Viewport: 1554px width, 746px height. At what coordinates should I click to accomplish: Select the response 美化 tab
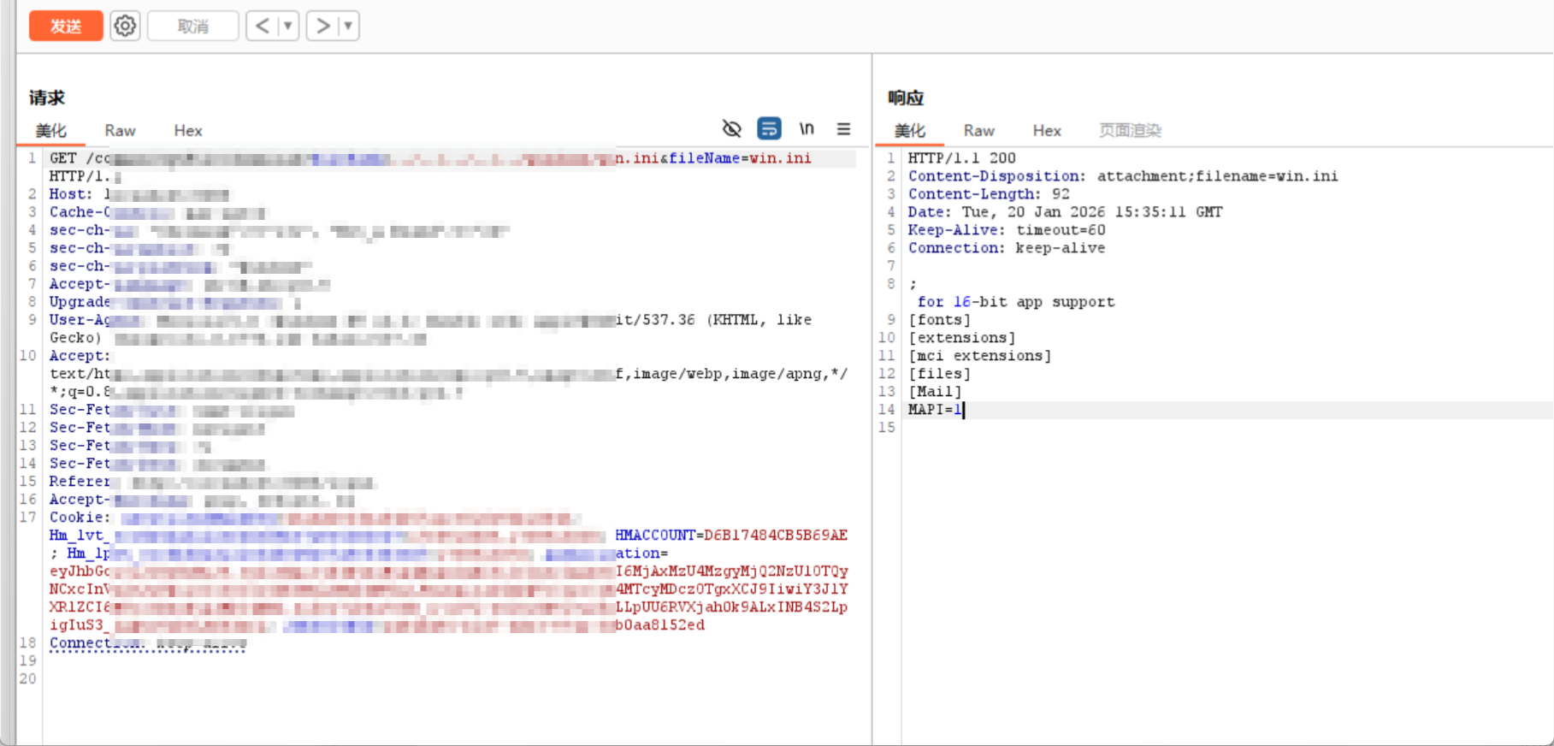click(909, 130)
